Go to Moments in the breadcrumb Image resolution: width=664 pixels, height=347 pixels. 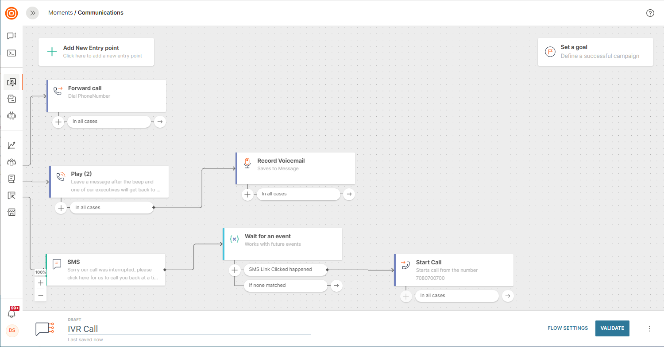point(60,13)
